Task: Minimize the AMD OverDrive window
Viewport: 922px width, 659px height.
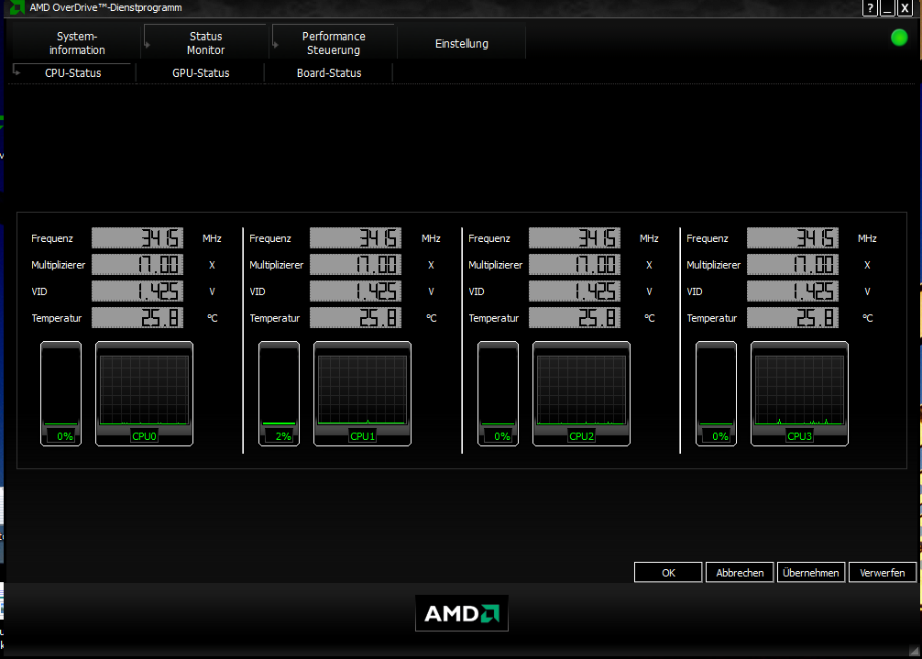Action: click(x=887, y=7)
